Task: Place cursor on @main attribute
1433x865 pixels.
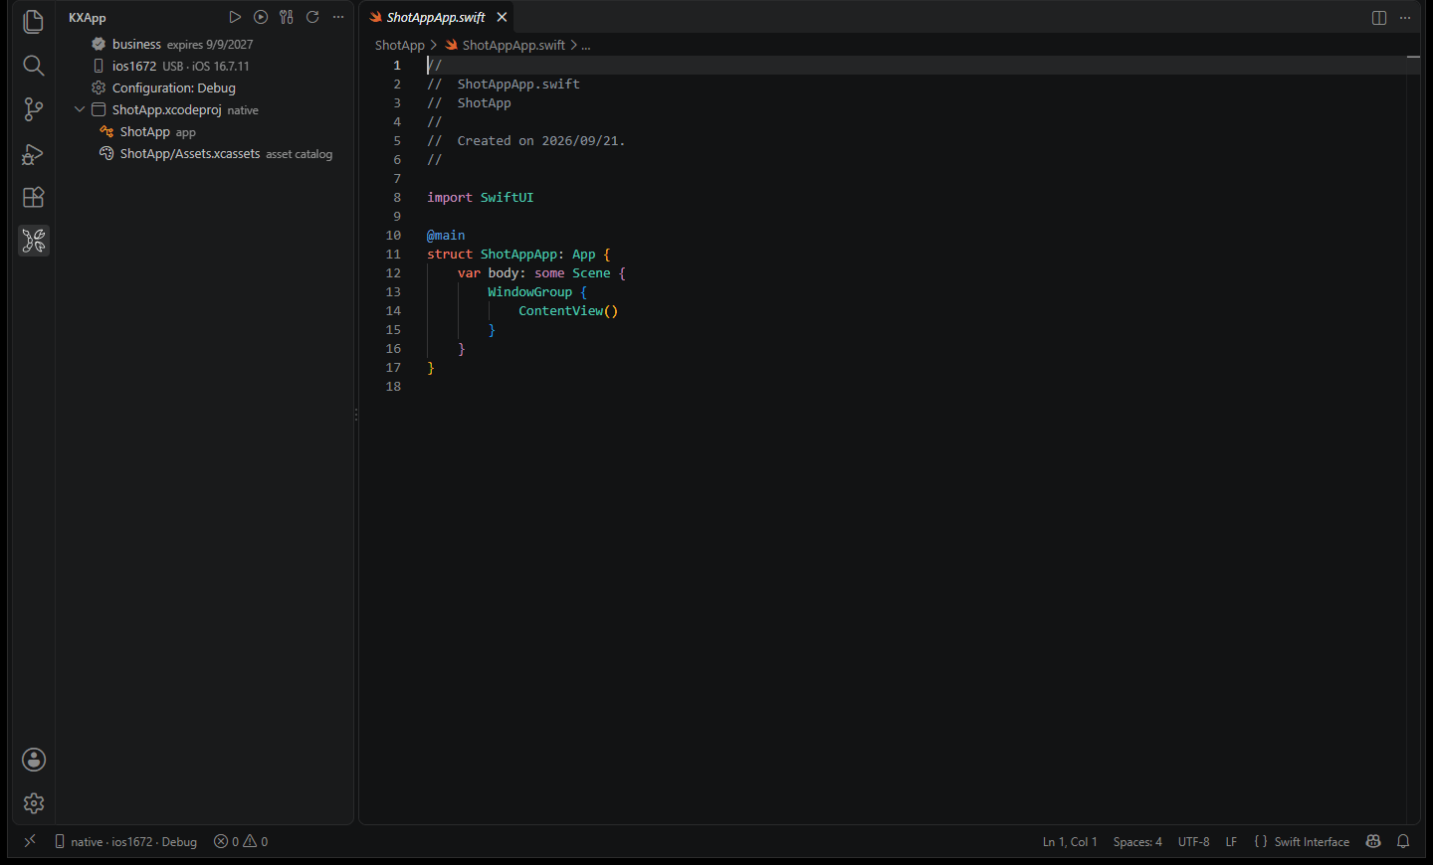Action: pyautogui.click(x=446, y=235)
